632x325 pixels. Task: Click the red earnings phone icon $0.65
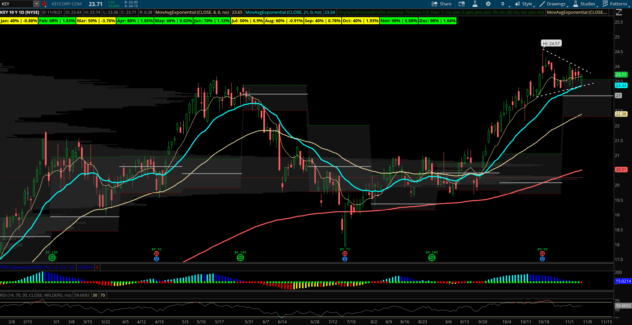tap(542, 253)
